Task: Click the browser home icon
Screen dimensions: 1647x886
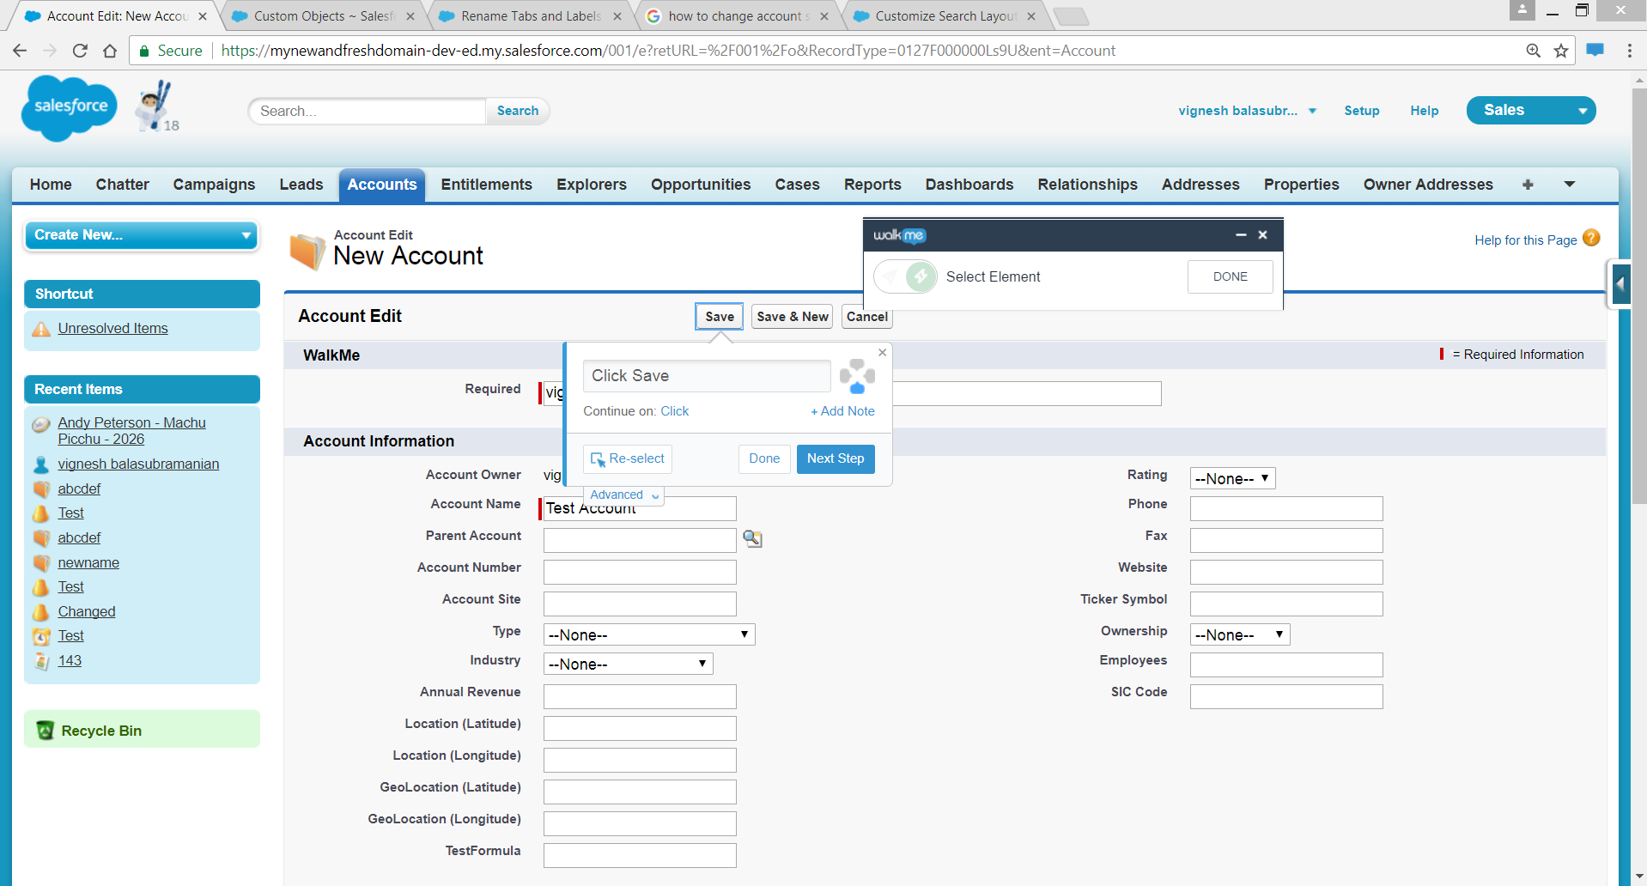Action: pos(110,51)
